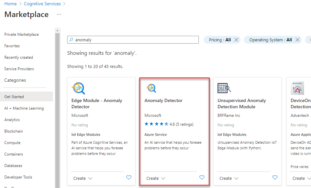
Task: Open Favorites in sidebar
Action: click(12, 46)
